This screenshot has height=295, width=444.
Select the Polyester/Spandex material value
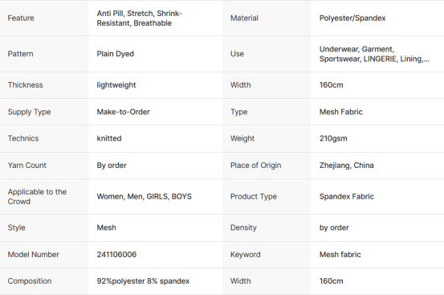coord(352,18)
